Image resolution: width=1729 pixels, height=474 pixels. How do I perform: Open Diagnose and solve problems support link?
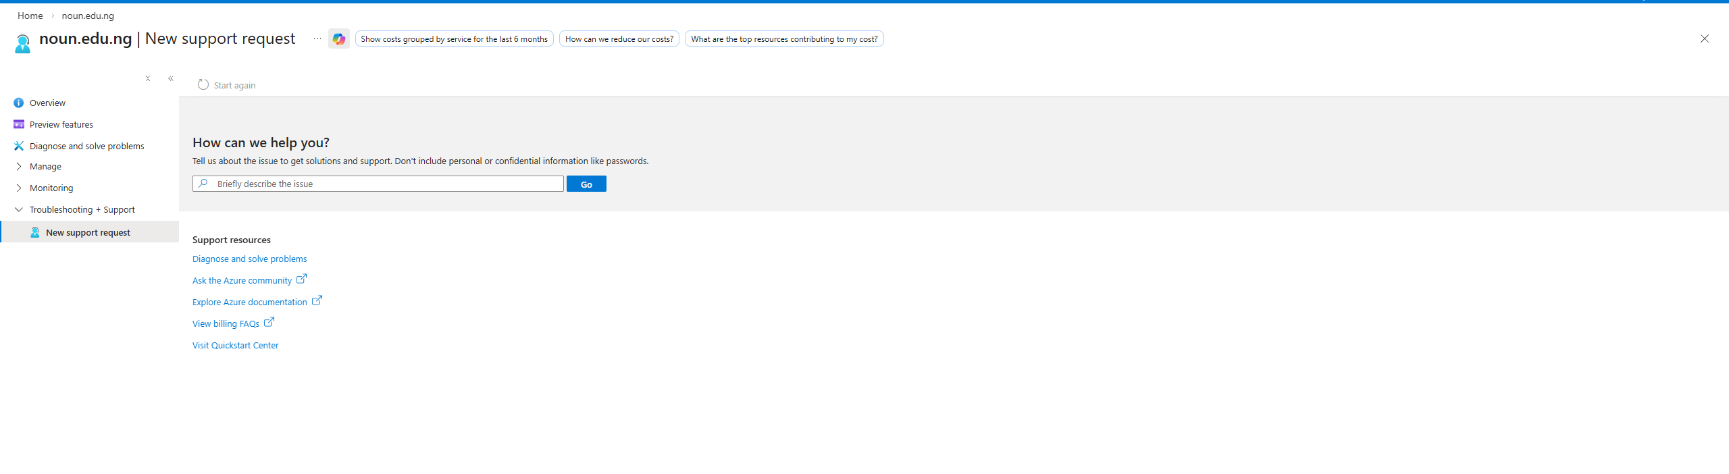pos(249,259)
